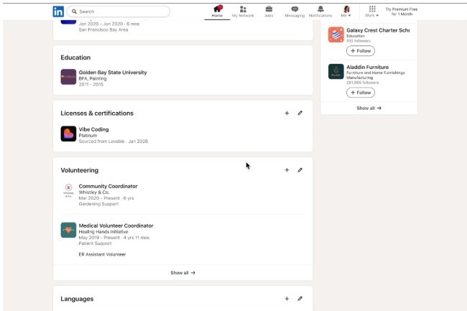This screenshot has height=311, width=467.
Task: Open the Jobs icon in navbar
Action: click(269, 11)
